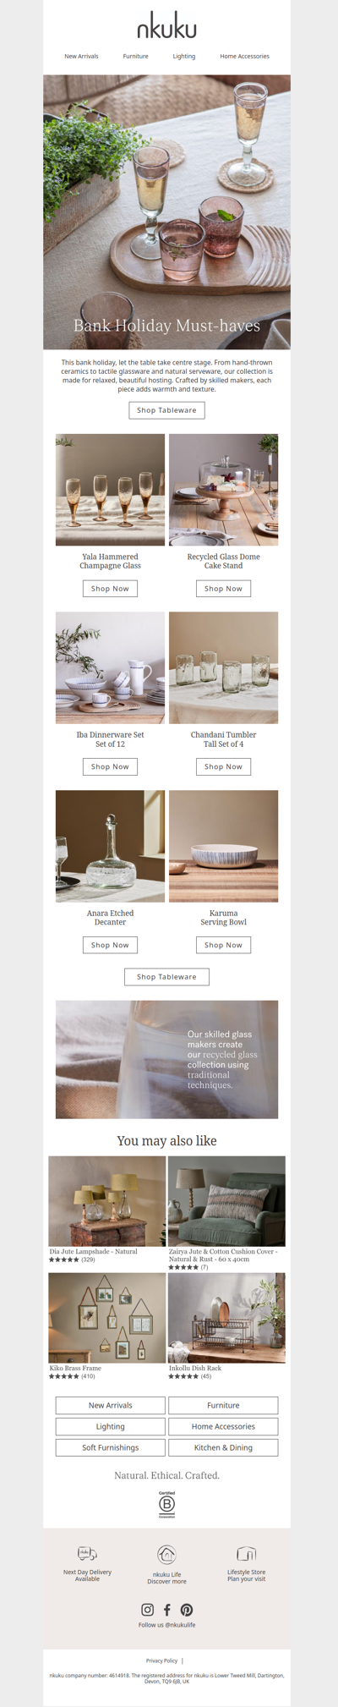Click Shop Tableware button below intro text
338x1707 pixels.
coord(166,410)
